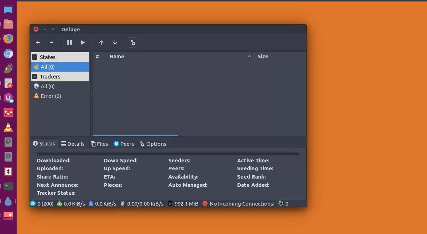Move torrent up in queue with the up arrow

point(101,42)
